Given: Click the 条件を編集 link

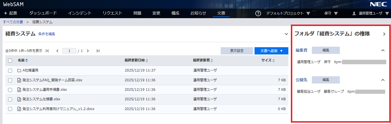Looking at the screenshot, I should 47,34.
